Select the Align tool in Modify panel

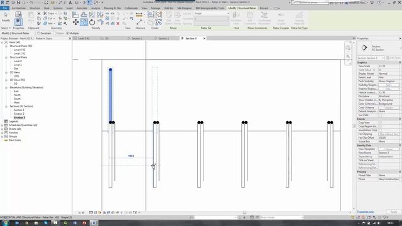click(x=75, y=14)
